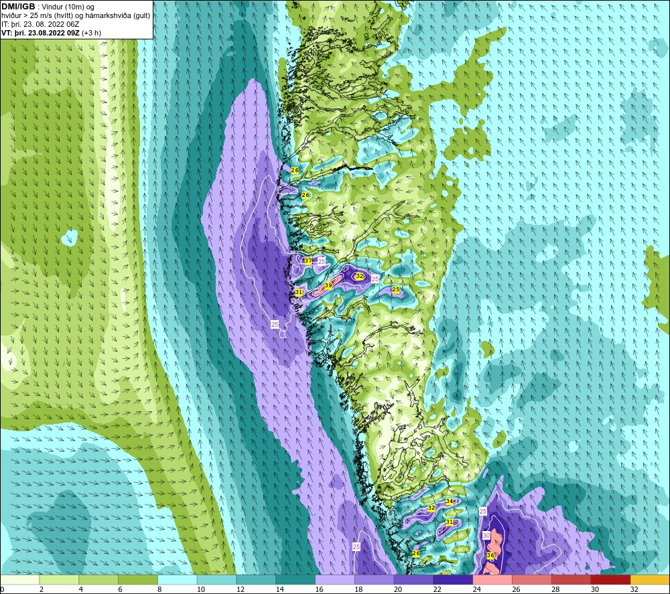The image size is (670, 594).
Task: Click the yellow "39" gust label
Action: coord(328,286)
